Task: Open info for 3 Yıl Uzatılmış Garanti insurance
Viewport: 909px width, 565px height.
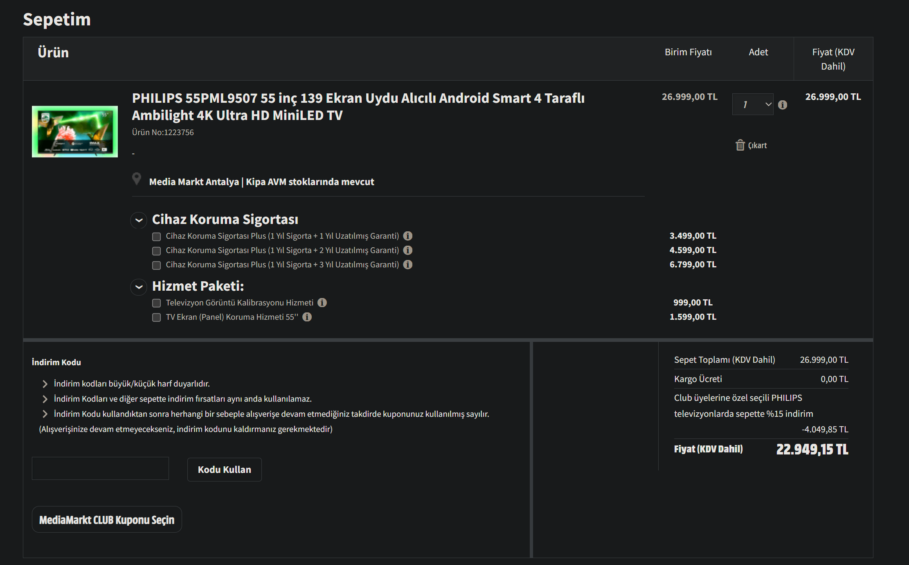Action: pyautogui.click(x=407, y=264)
